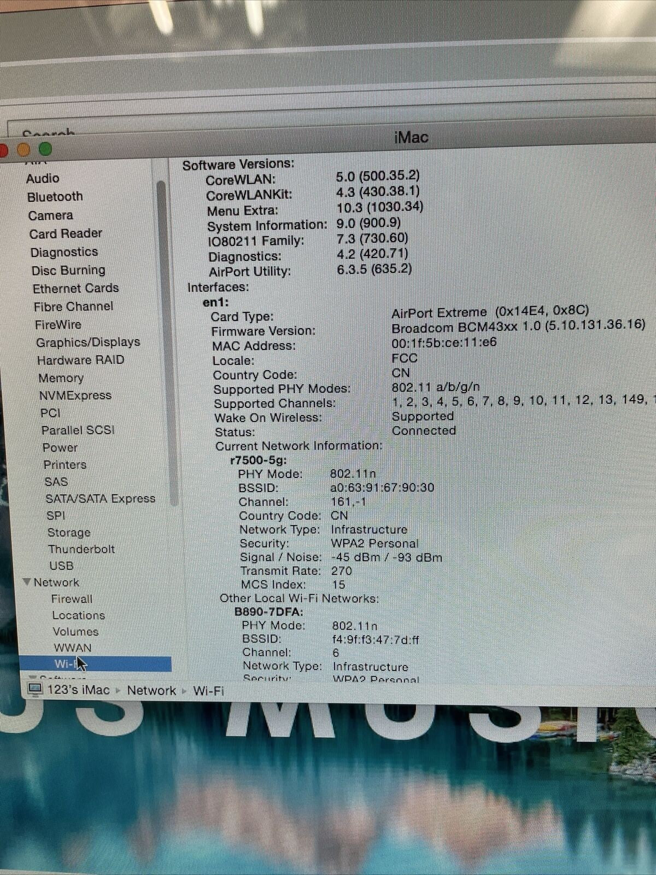Click the Firmware Version Broadcom BCM43xx value
The height and width of the screenshot is (875, 656).
518,326
